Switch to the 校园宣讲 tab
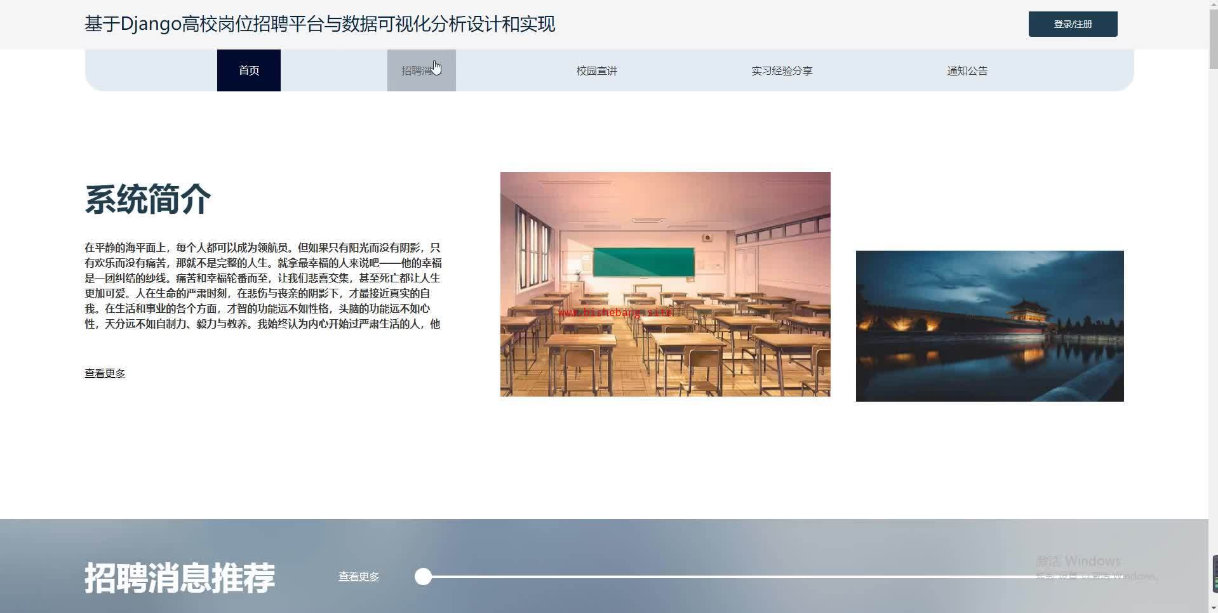 (x=596, y=70)
